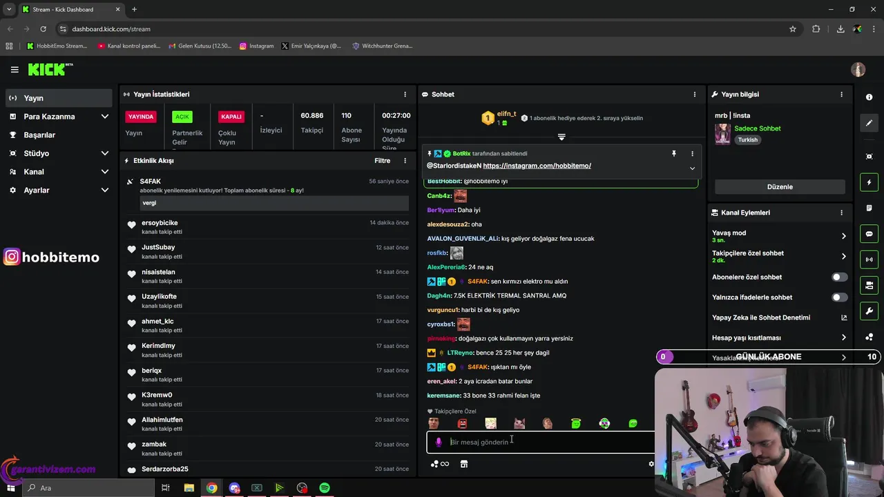
Task: Open Sohbet panel three-dot menu
Action: coord(695,94)
